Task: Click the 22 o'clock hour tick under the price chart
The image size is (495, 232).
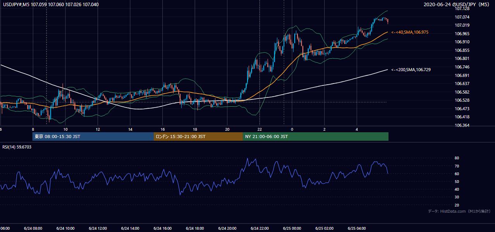Action: (x=260, y=129)
